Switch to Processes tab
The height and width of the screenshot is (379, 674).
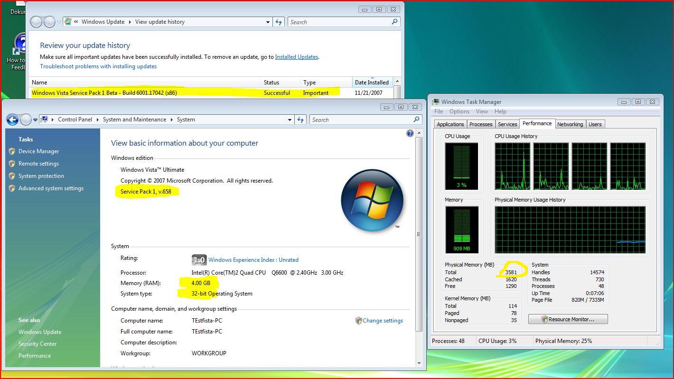coord(481,124)
